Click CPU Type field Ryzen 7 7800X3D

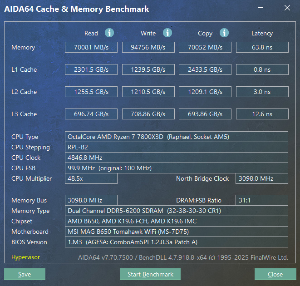(x=177, y=137)
